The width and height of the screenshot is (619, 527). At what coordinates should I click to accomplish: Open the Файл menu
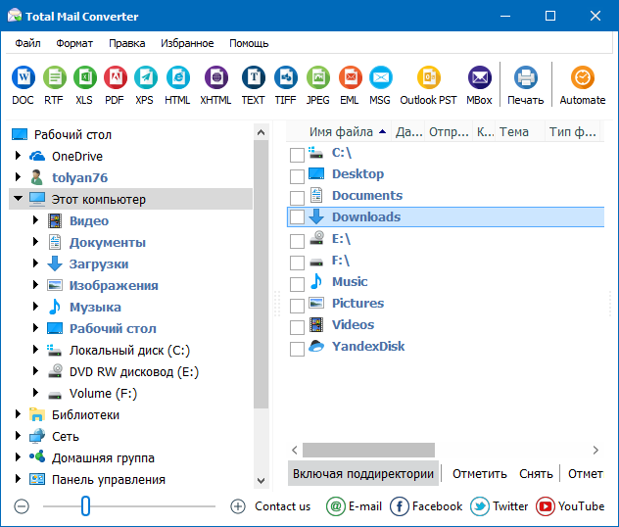click(27, 43)
